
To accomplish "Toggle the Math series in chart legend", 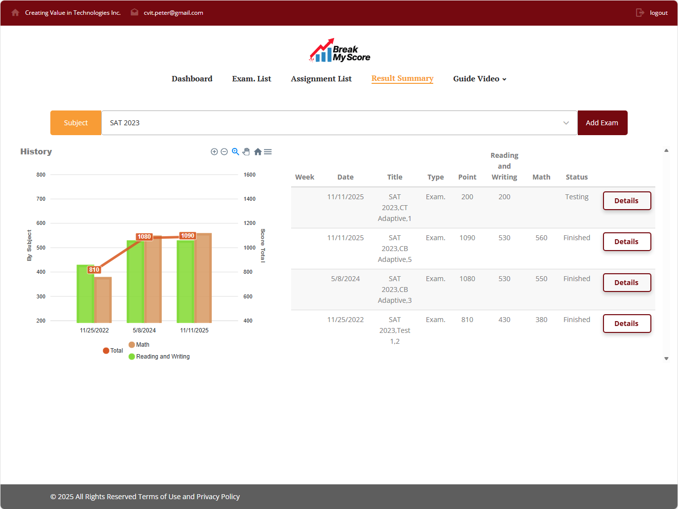I will [139, 345].
